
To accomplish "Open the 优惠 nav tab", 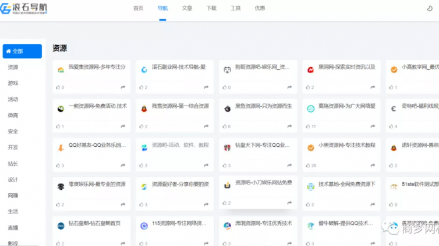I will (x=260, y=8).
